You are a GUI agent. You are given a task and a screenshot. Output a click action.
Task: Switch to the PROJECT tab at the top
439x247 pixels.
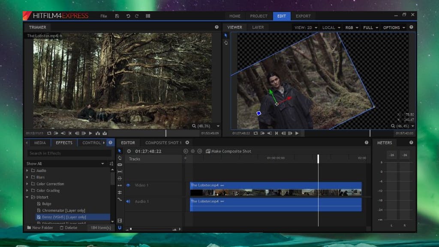click(259, 16)
